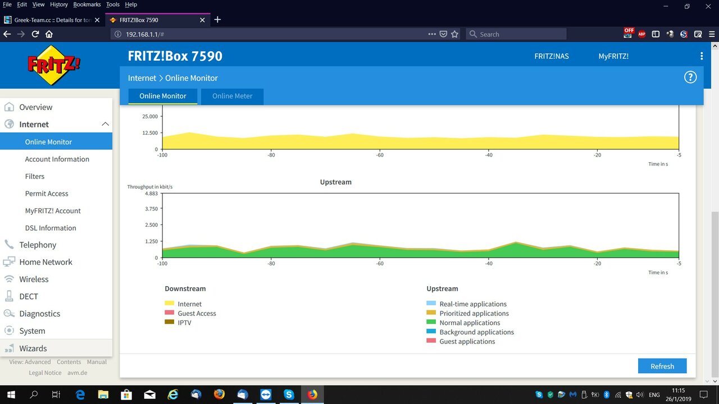
Task: Click the yellow Internet downstream legend swatch
Action: click(169, 304)
